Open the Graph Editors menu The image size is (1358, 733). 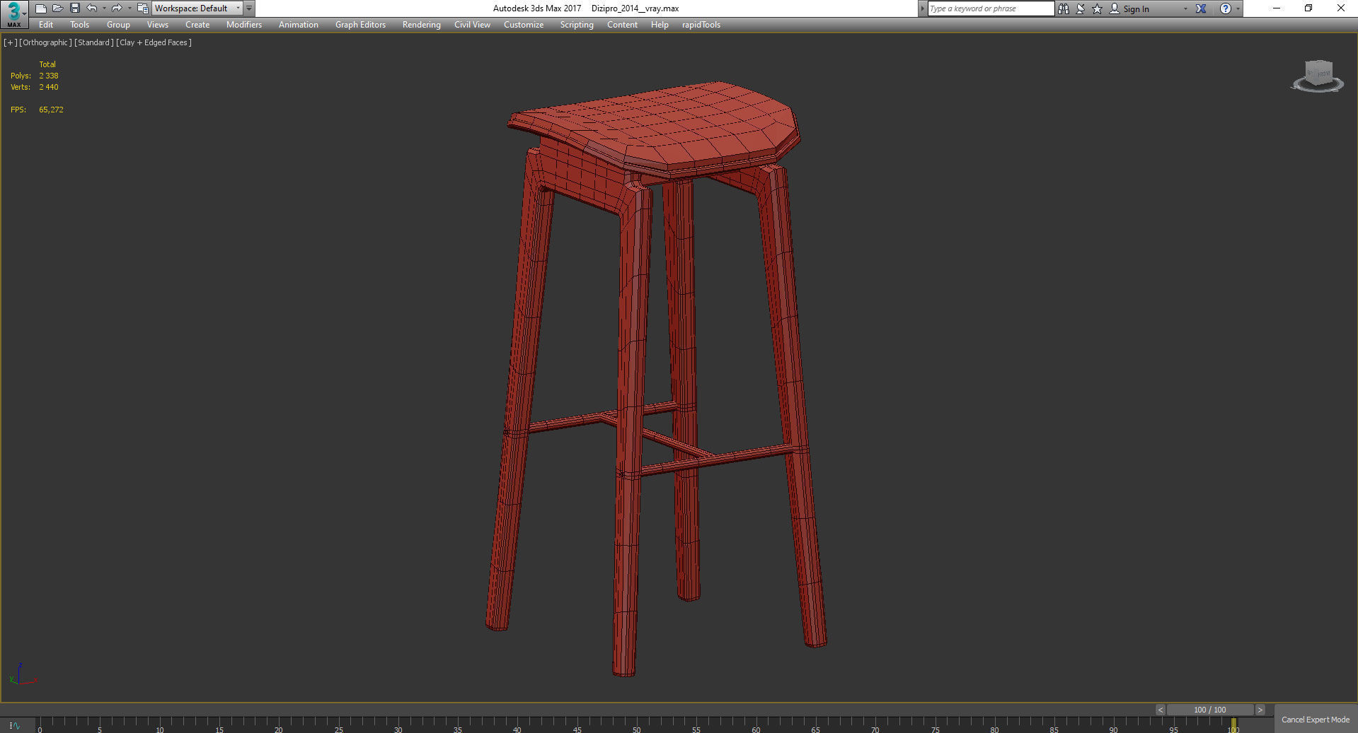tap(360, 25)
